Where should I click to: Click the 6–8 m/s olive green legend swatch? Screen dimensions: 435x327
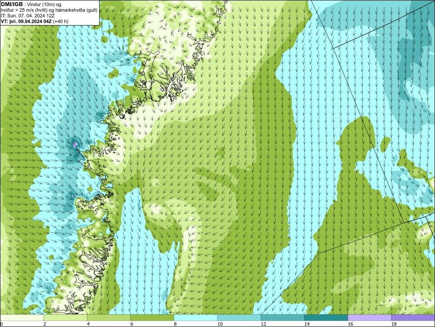coord(152,317)
